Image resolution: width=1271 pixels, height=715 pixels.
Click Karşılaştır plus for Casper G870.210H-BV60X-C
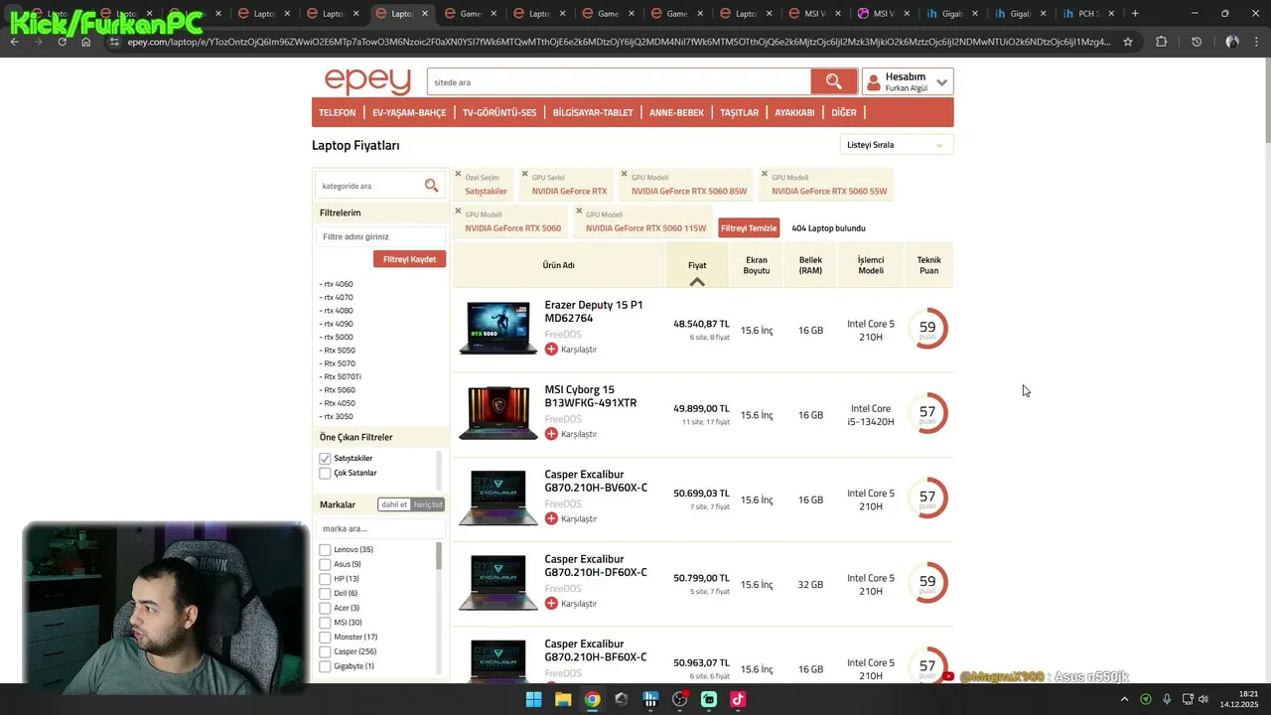click(x=551, y=518)
